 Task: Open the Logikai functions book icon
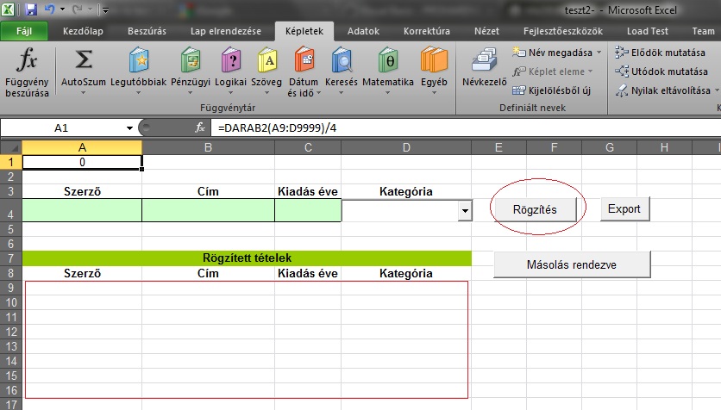coord(231,60)
